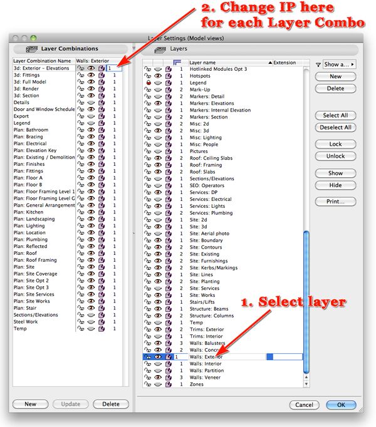
Task: Click the lock icon for 3d: Fittings combination
Action: 81,75
